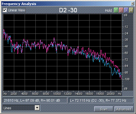Viewport: 136px width, 114px height.
Task: Uncheck the Linear View checkbox
Action: [5, 10]
